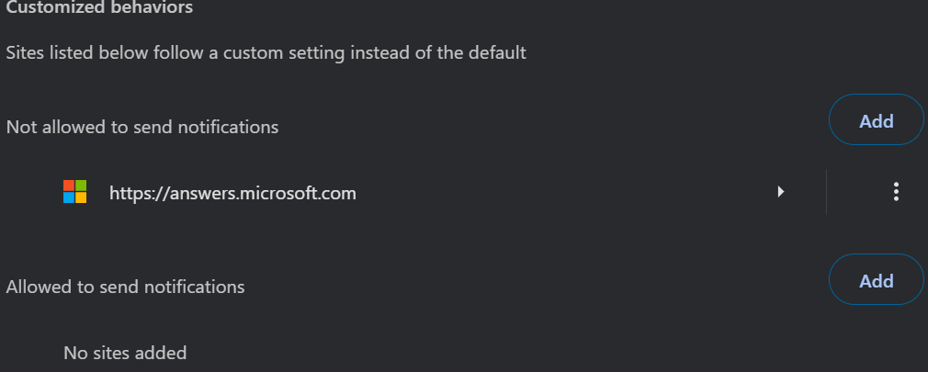Click 'Allowed to send notifications' label
Screen dimensions: 928x372
pos(126,287)
